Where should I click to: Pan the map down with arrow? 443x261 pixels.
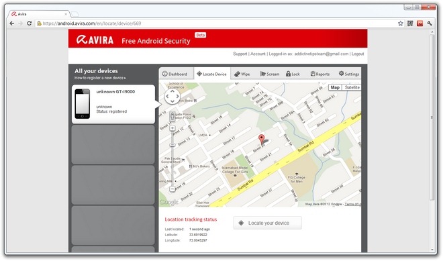173,101
